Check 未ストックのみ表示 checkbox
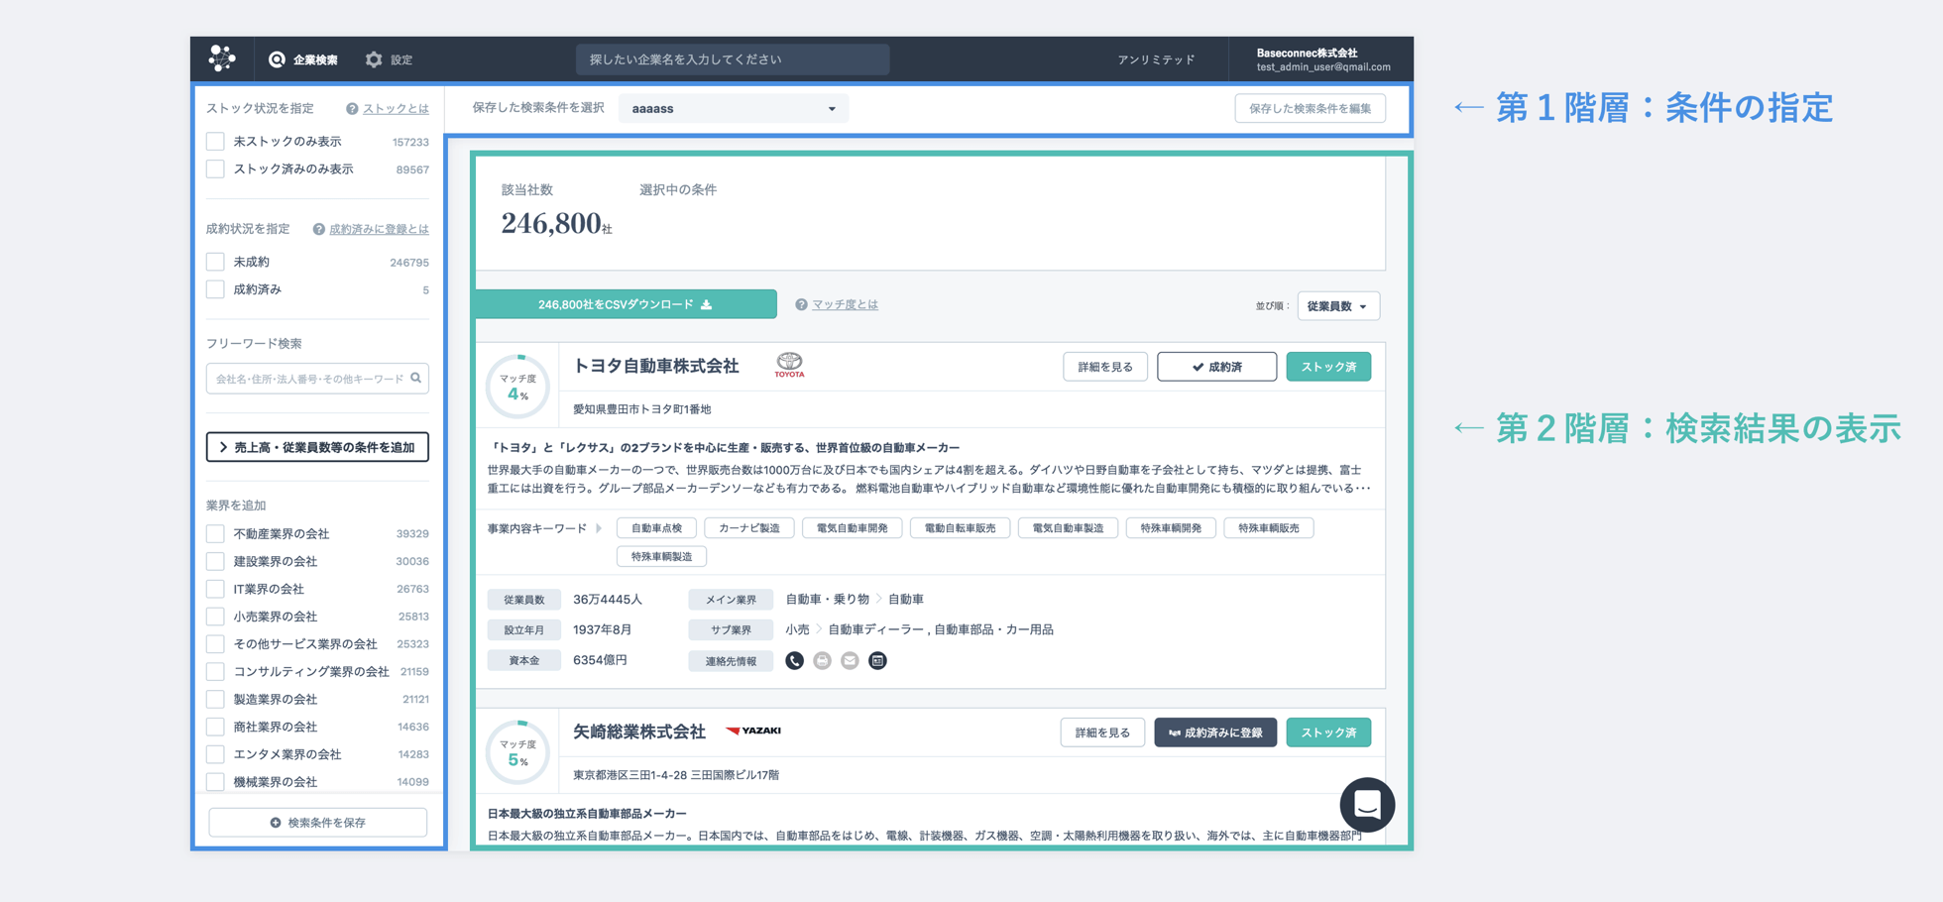The image size is (1943, 902). pyautogui.click(x=215, y=142)
